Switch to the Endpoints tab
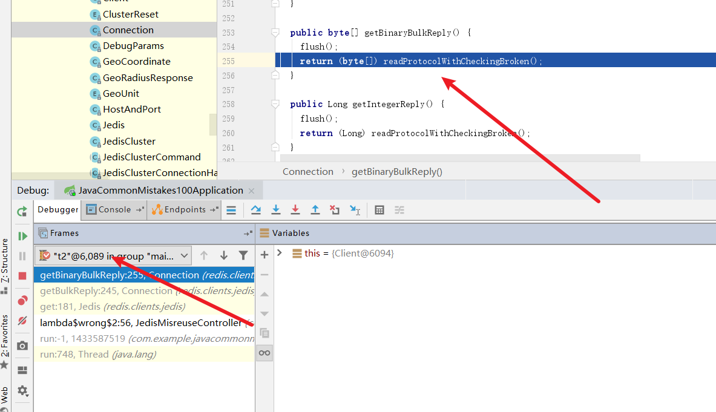The width and height of the screenshot is (716, 412). [185, 210]
